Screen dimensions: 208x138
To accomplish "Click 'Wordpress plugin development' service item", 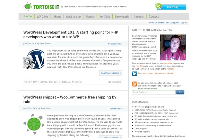I will click(149, 107).
